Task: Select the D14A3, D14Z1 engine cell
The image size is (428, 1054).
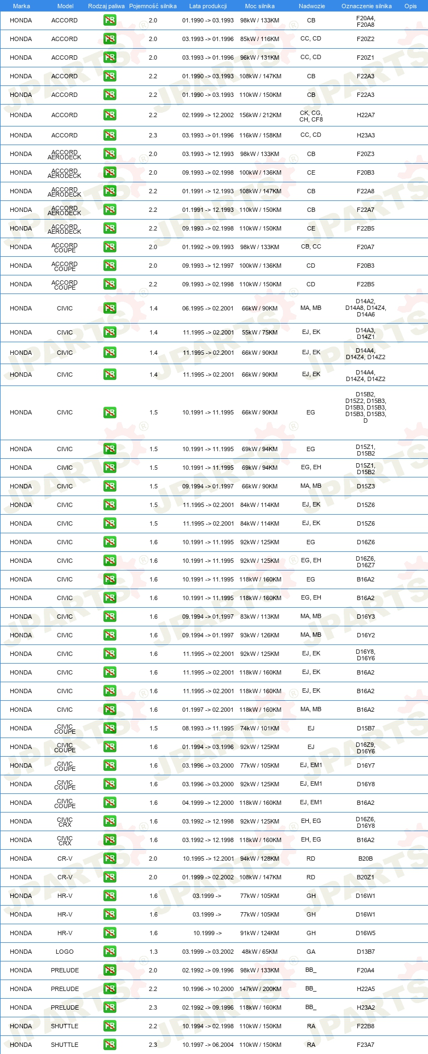Action: coord(366,333)
